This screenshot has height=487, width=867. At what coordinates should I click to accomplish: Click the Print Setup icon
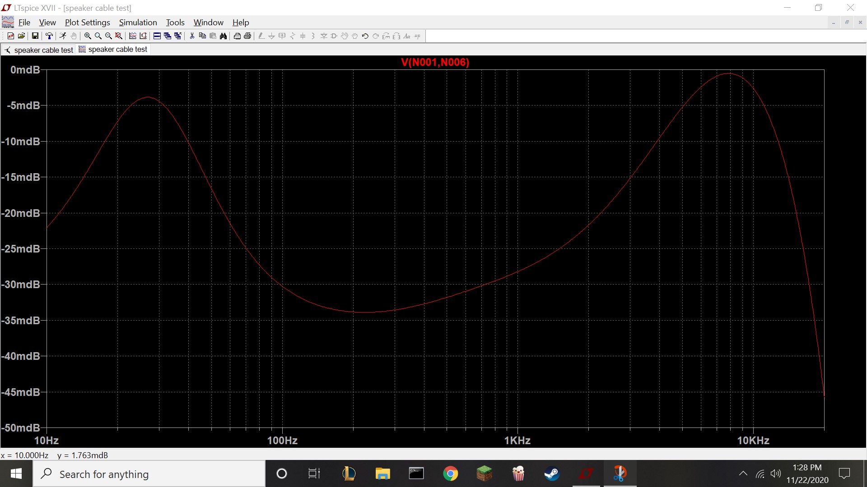pos(237,36)
